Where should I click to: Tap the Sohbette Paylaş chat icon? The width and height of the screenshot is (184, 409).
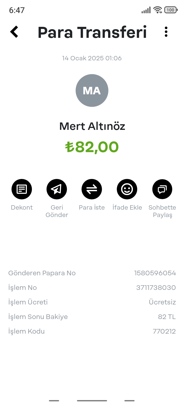tap(162, 189)
